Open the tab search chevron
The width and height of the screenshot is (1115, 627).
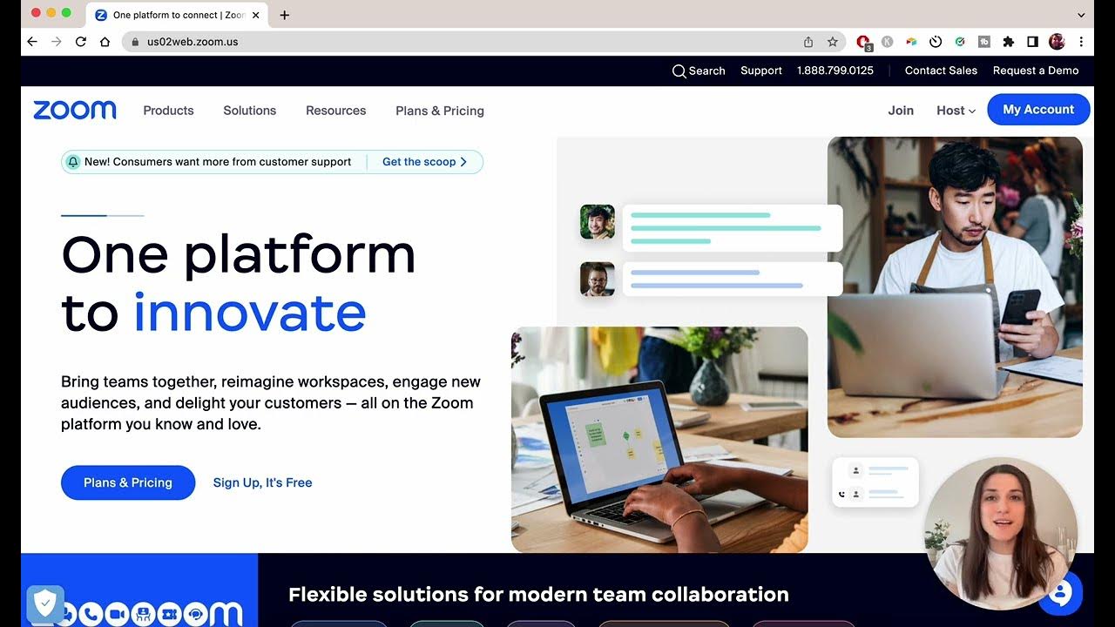[x=1081, y=15]
